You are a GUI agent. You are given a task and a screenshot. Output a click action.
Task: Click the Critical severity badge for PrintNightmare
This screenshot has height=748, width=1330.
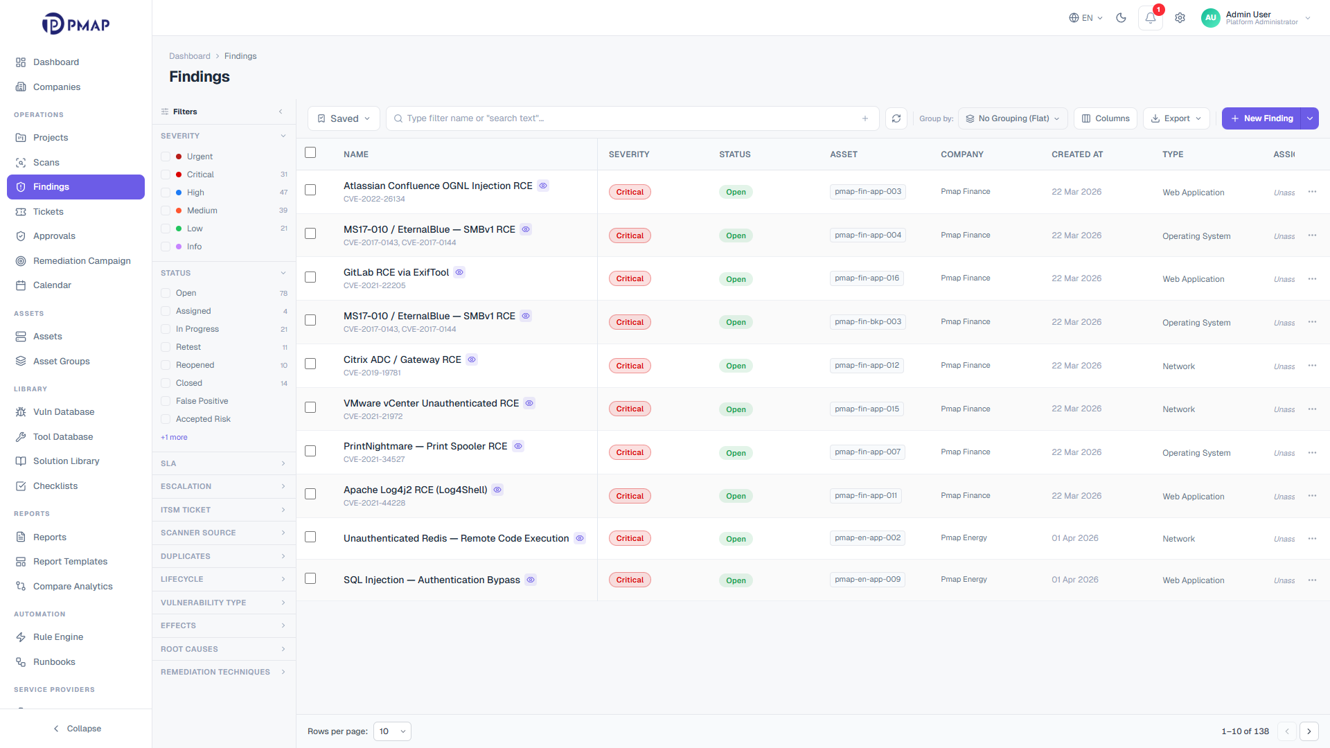point(630,452)
